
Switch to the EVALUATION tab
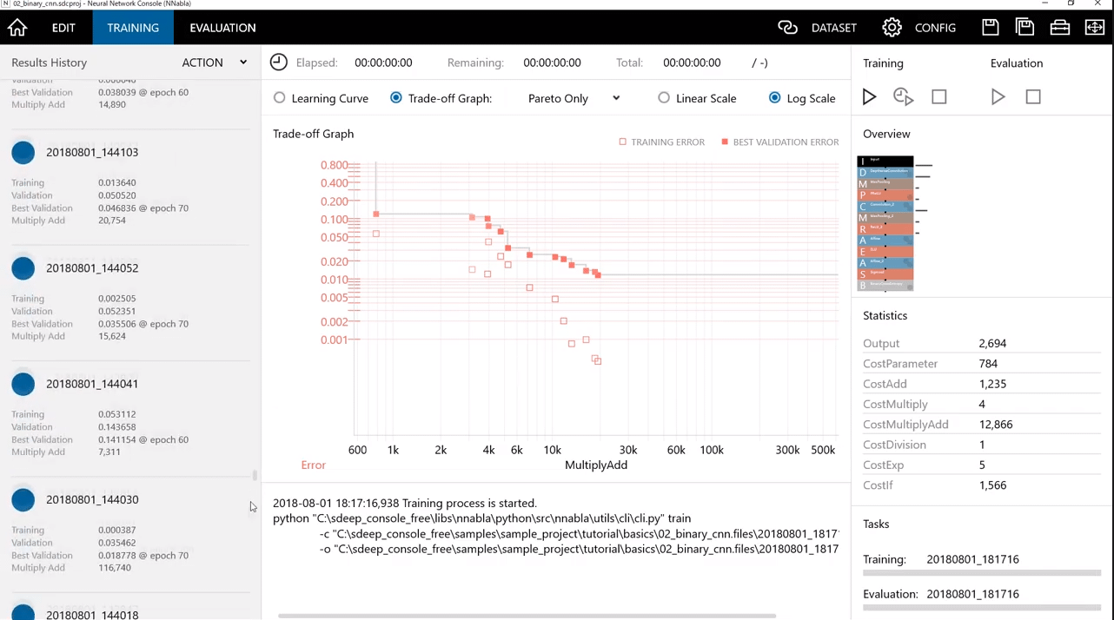coord(222,28)
